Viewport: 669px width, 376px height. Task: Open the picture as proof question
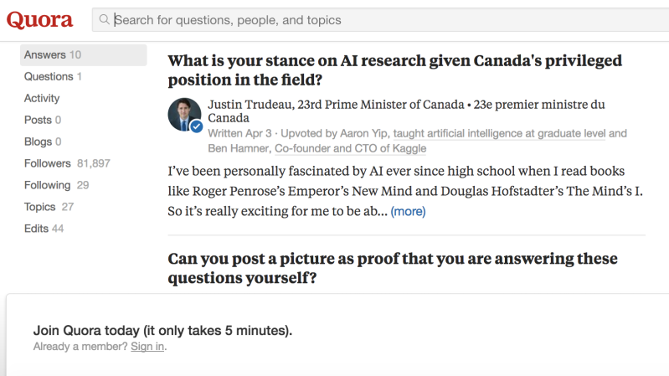pos(393,268)
